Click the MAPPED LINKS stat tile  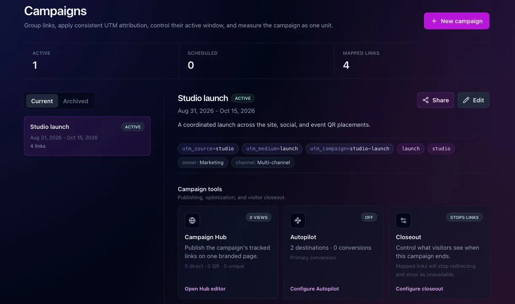coord(412,61)
